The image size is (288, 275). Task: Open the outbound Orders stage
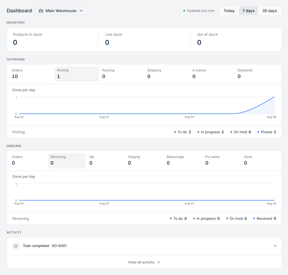tap(31, 74)
